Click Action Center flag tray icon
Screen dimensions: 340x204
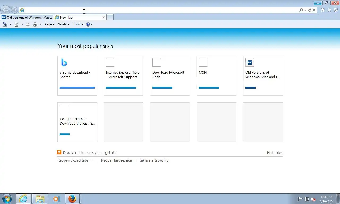tap(300, 199)
